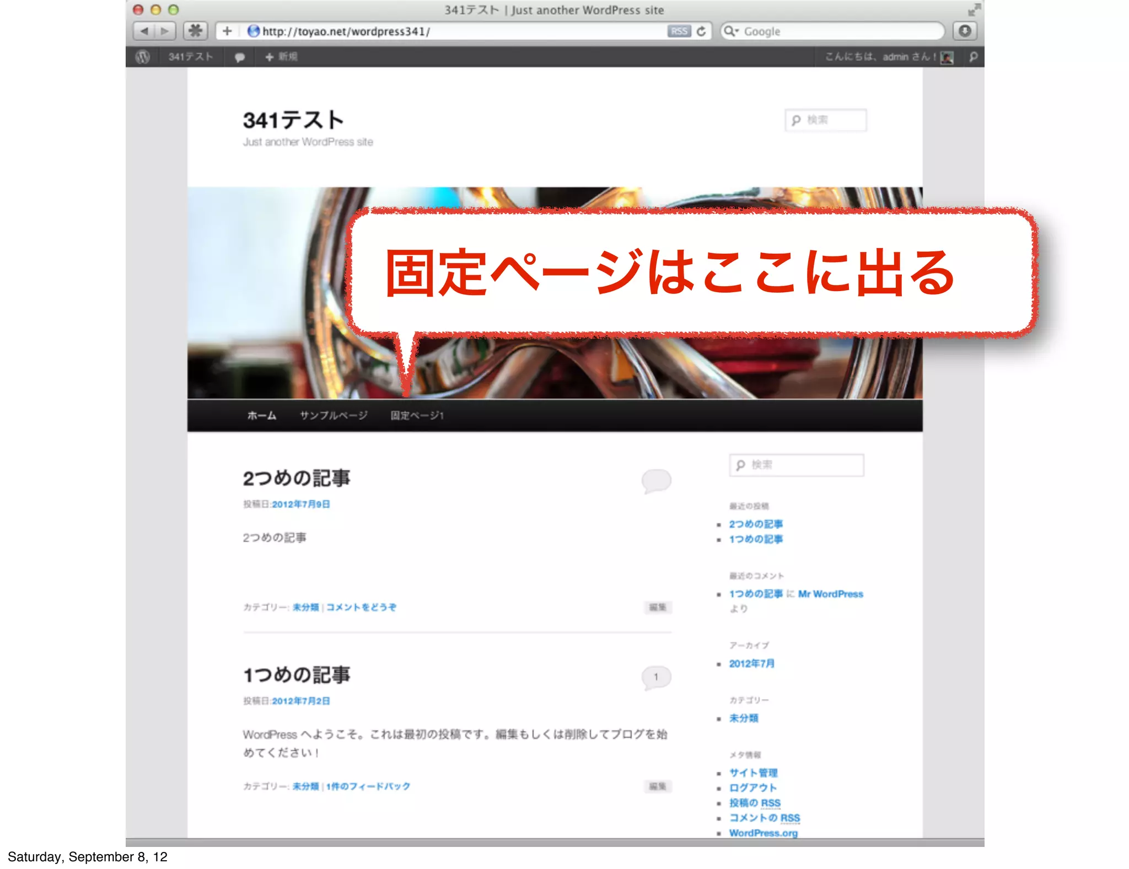Click the header 検索 search box
Viewport: 1129px width, 869px height.
(x=826, y=120)
